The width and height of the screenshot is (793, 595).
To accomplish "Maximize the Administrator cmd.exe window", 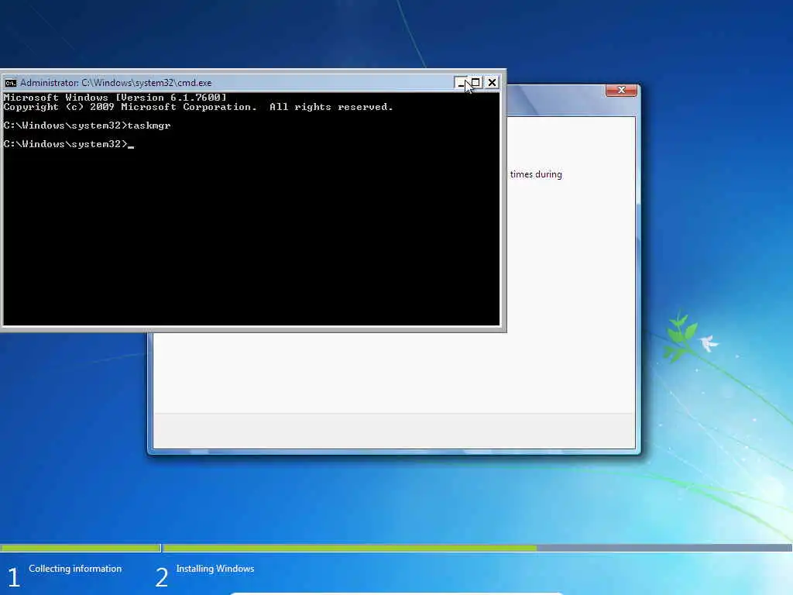I will [x=475, y=82].
